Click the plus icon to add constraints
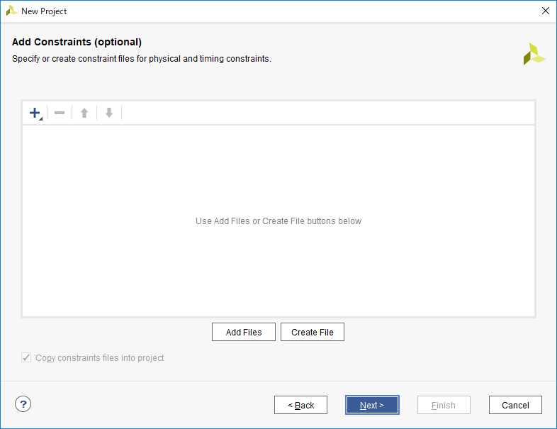Image resolution: width=557 pixels, height=429 pixels. click(35, 113)
